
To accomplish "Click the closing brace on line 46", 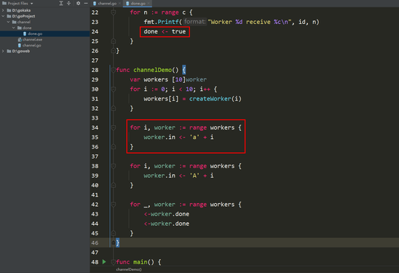I will pos(117,242).
